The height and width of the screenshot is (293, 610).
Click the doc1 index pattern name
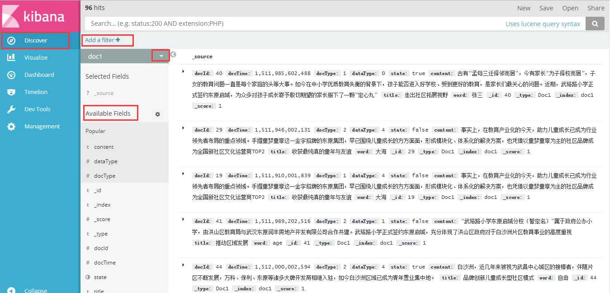point(95,56)
